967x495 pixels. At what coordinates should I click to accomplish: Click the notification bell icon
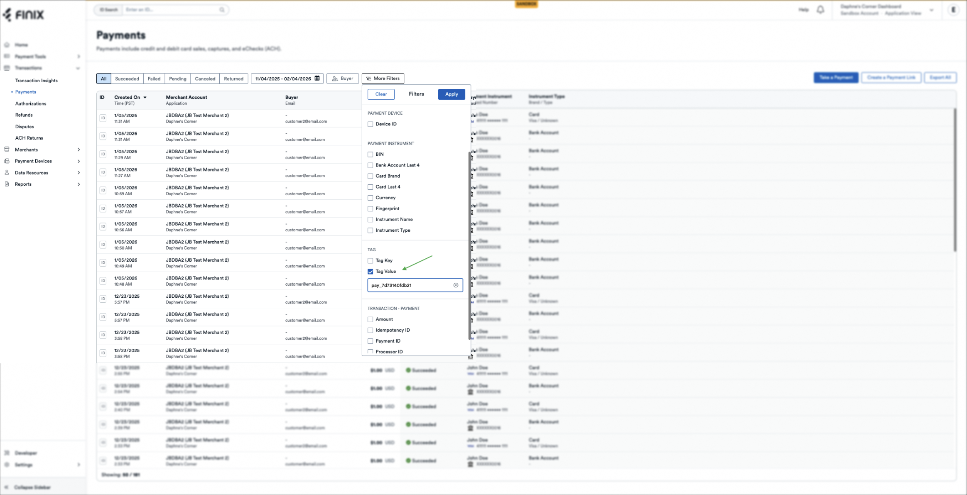pyautogui.click(x=820, y=10)
